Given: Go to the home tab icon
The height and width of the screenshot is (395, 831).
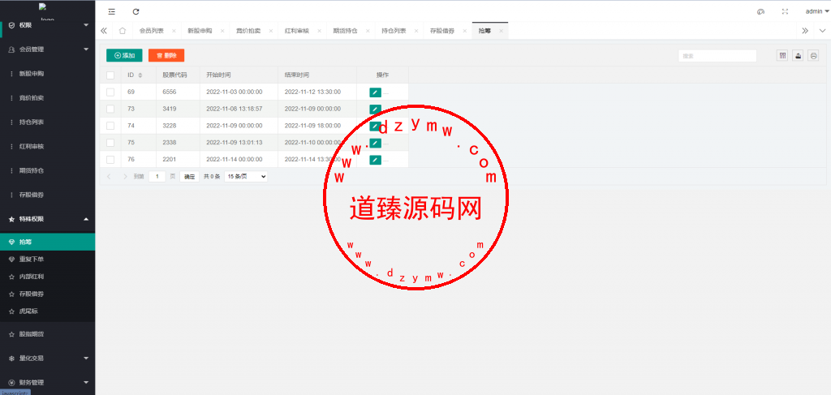Looking at the screenshot, I should pyautogui.click(x=123, y=31).
